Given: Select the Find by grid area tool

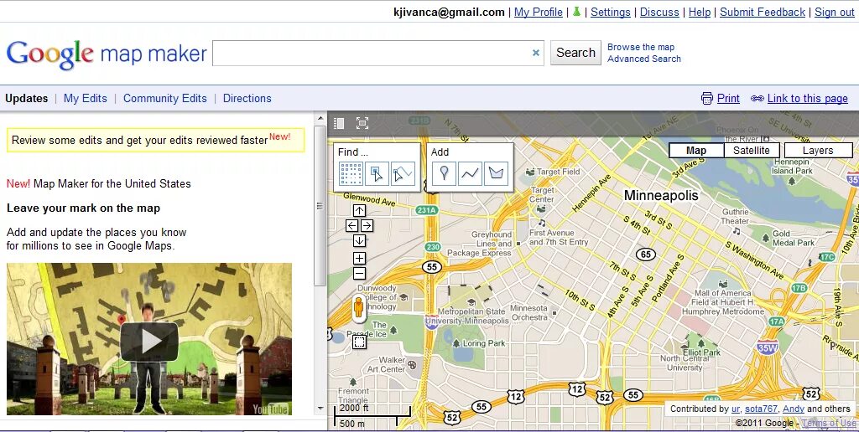Looking at the screenshot, I should click(x=351, y=174).
